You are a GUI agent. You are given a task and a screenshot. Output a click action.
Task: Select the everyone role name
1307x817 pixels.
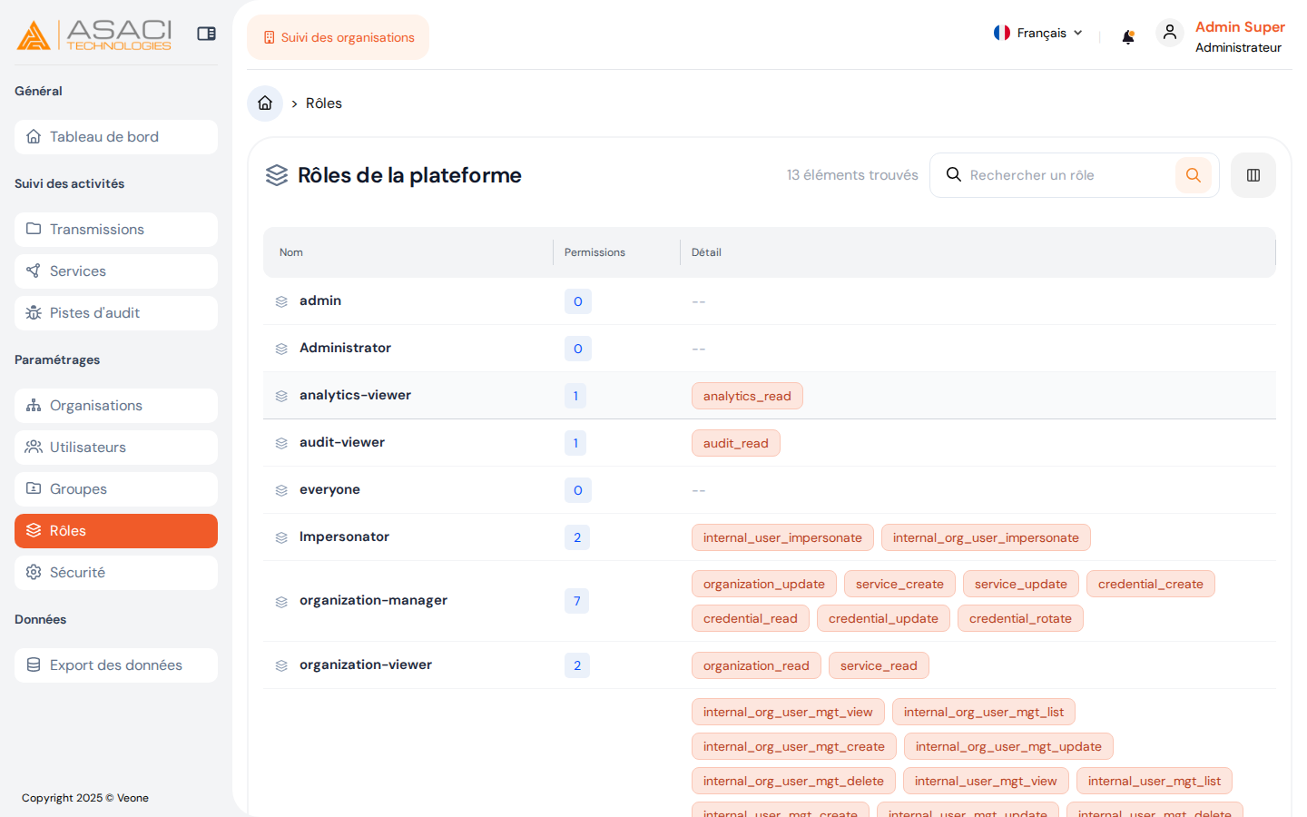coord(329,489)
